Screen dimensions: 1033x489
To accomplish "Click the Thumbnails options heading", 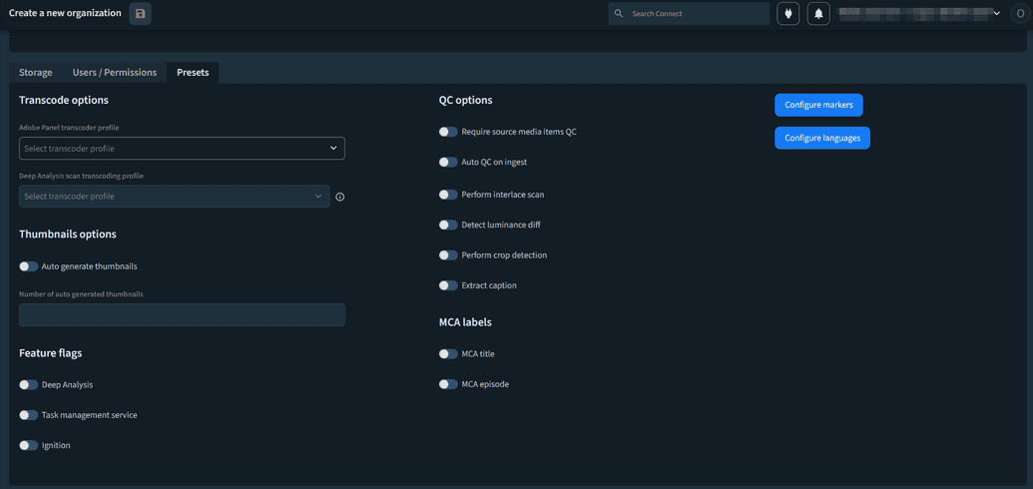I will click(68, 234).
